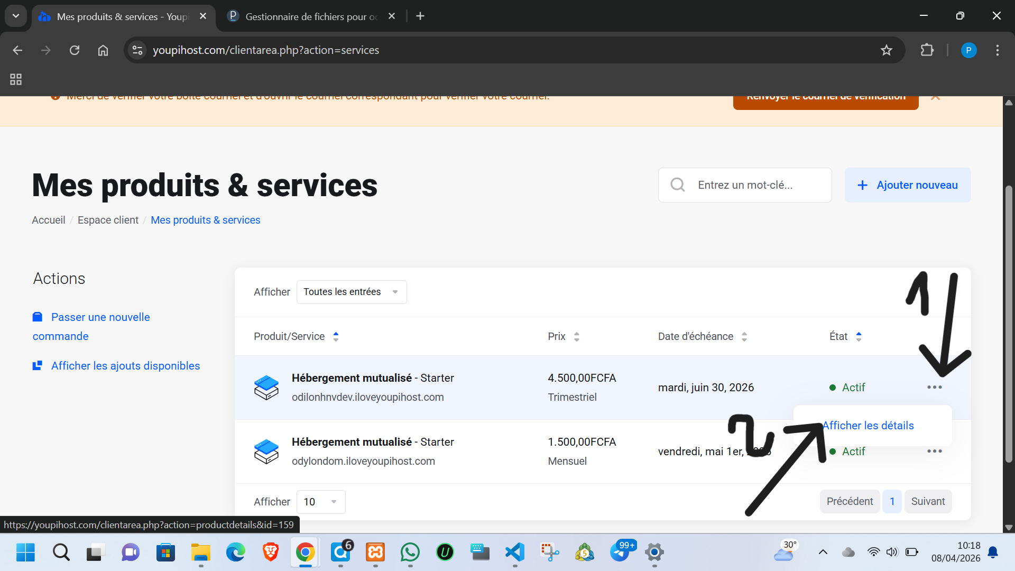Viewport: 1015px width, 571px height.
Task: Click the Ajouter nouveau button
Action: [908, 185]
